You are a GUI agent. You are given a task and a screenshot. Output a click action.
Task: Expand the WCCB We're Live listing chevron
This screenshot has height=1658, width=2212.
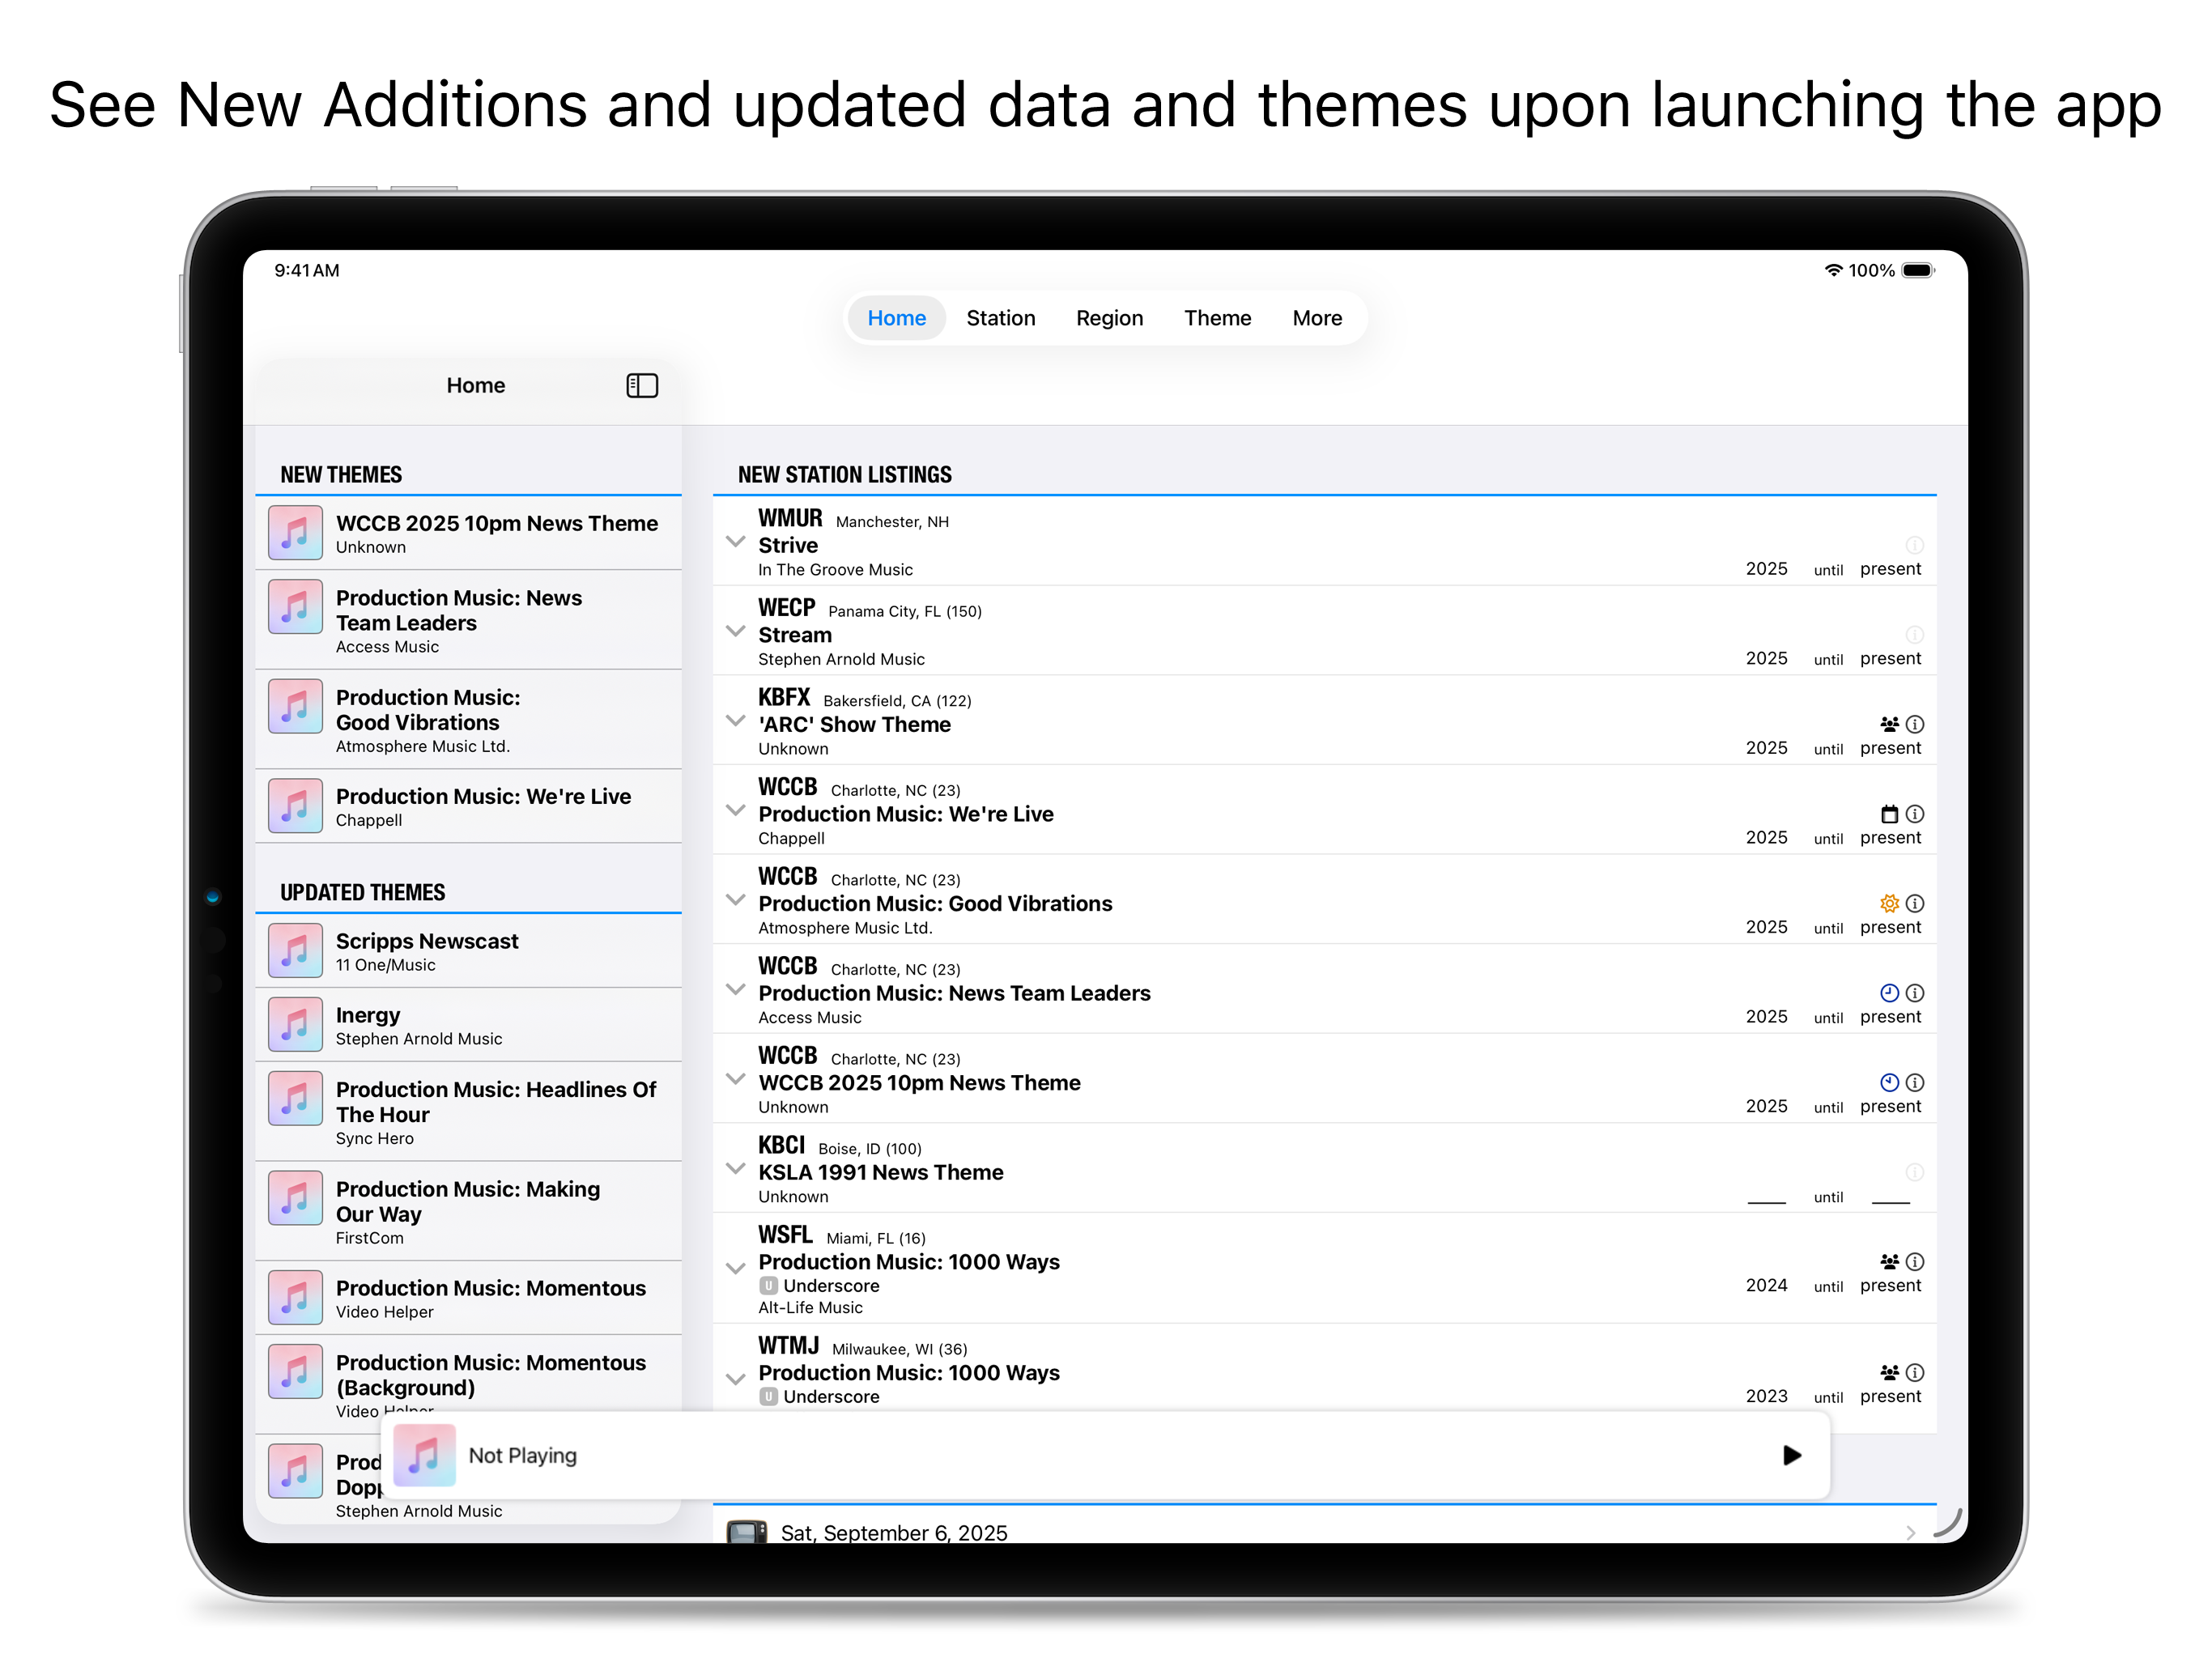click(x=735, y=810)
